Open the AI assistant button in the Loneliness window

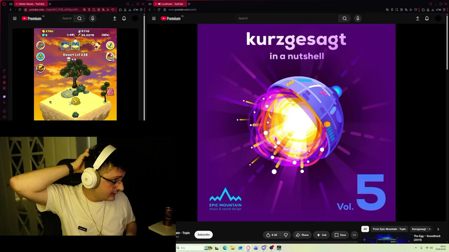(439, 10)
